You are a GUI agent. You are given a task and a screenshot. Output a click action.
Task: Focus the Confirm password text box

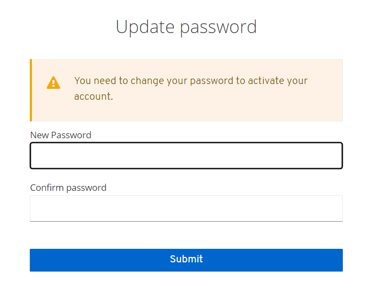(186, 208)
